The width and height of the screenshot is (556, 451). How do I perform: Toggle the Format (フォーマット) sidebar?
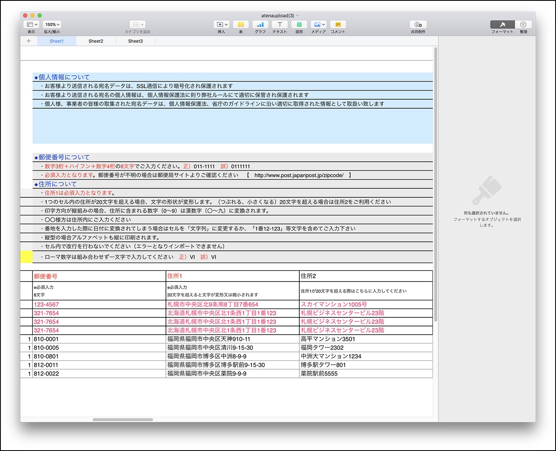tap(502, 25)
